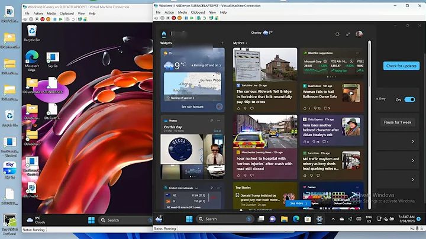Click ENG US language indicator

[x=369, y=219]
